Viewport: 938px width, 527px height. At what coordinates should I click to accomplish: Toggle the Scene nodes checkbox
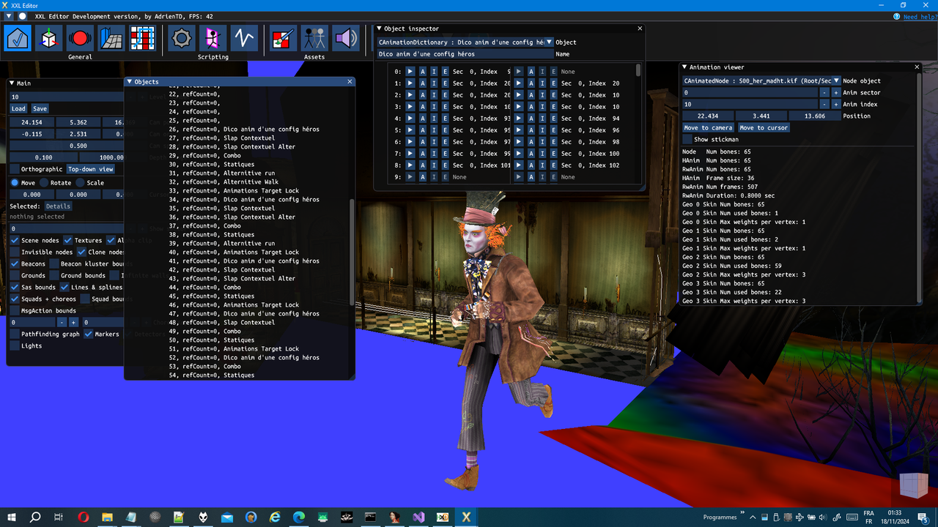(15, 240)
